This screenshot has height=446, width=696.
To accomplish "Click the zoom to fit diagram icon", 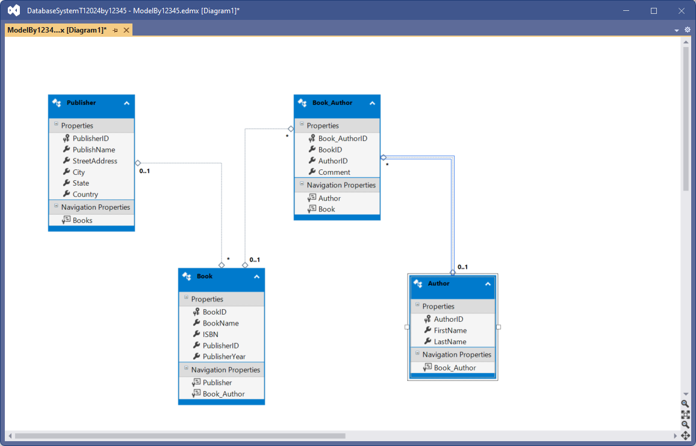I will [685, 414].
